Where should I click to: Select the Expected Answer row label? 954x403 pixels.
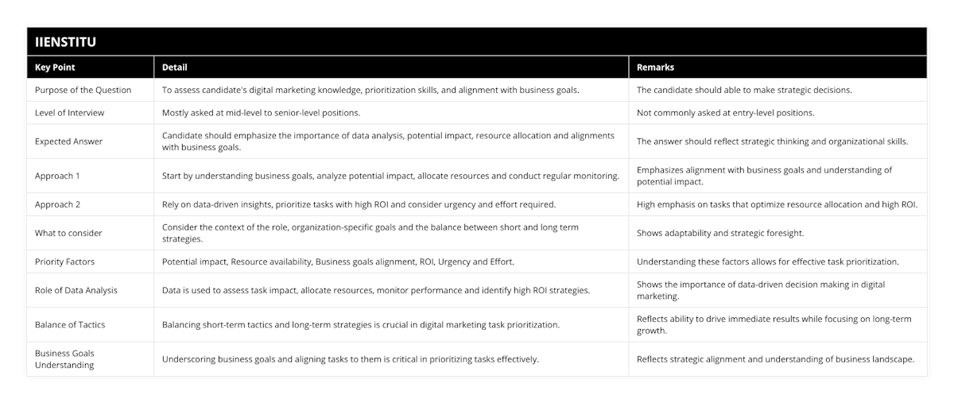[x=69, y=141]
